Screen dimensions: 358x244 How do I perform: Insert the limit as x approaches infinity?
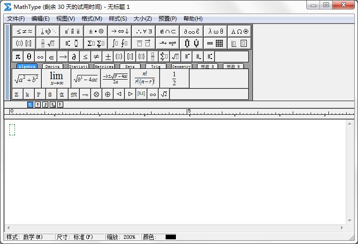click(x=56, y=79)
